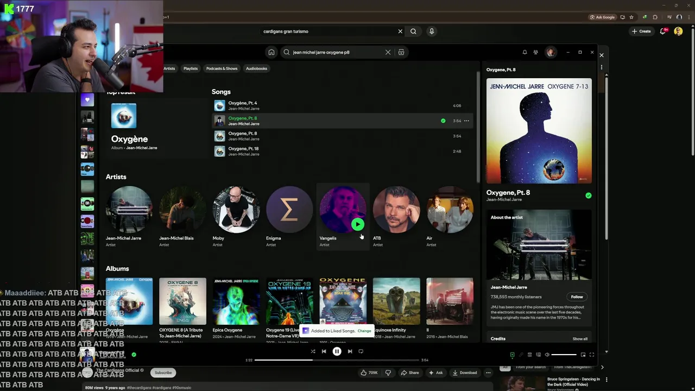Viewport: 695px width, 391px height.
Task: Open YouTube notifications bell
Action: 663,31
